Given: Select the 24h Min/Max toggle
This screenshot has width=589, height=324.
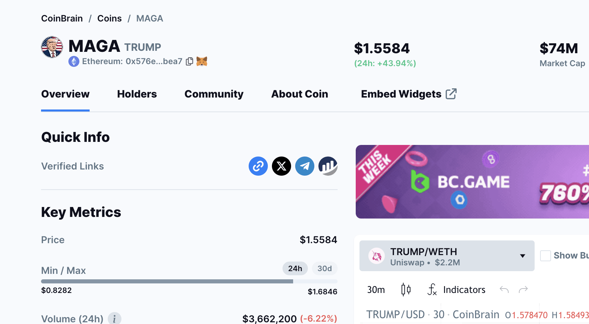Looking at the screenshot, I should 295,268.
